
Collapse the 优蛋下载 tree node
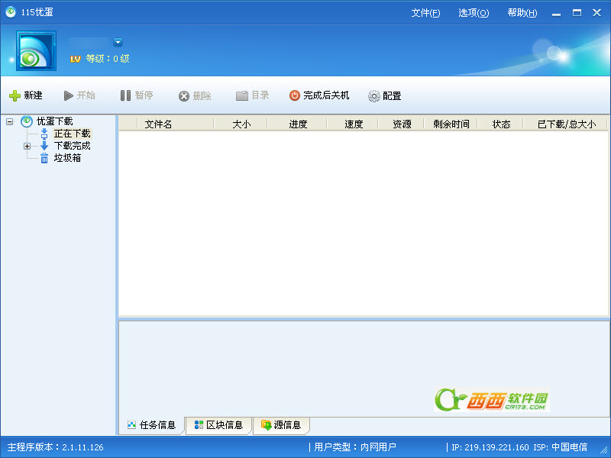tap(10, 122)
